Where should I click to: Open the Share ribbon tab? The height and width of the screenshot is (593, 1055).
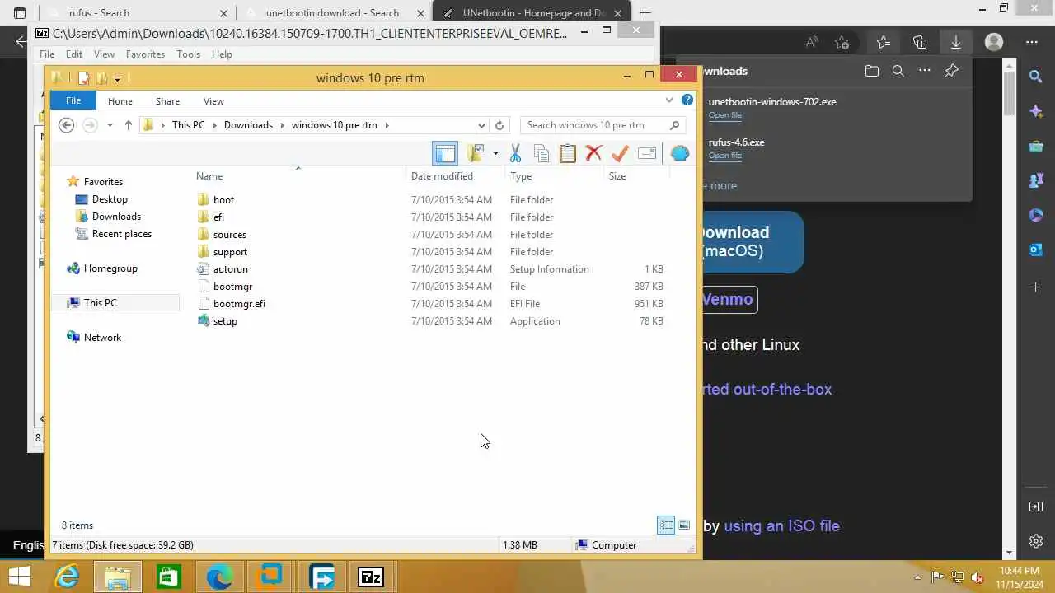[x=167, y=101]
